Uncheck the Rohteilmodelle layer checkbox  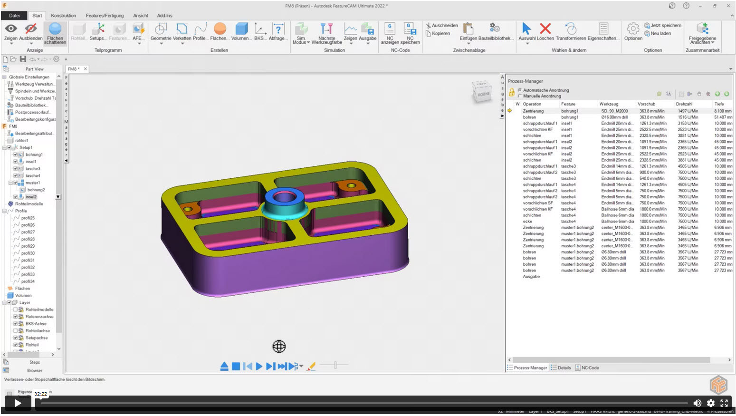pos(16,309)
